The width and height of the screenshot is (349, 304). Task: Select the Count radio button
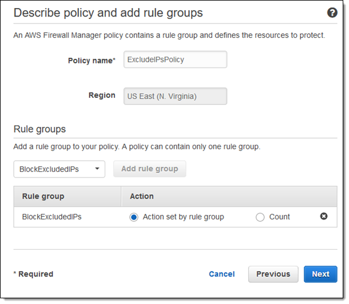pyautogui.click(x=260, y=217)
